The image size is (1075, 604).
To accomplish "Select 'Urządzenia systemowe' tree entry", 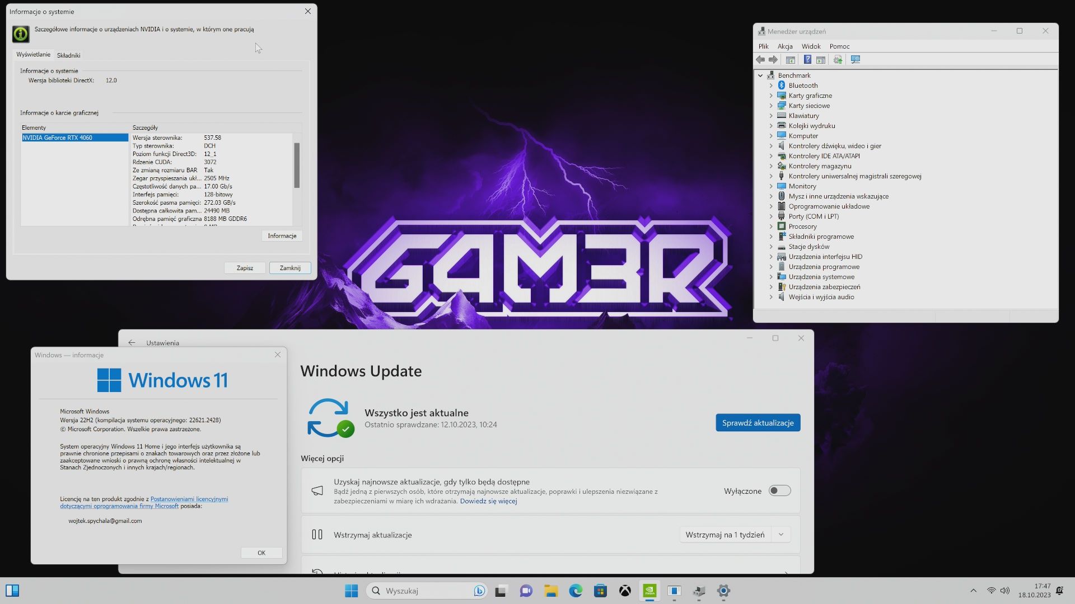I will point(821,277).
